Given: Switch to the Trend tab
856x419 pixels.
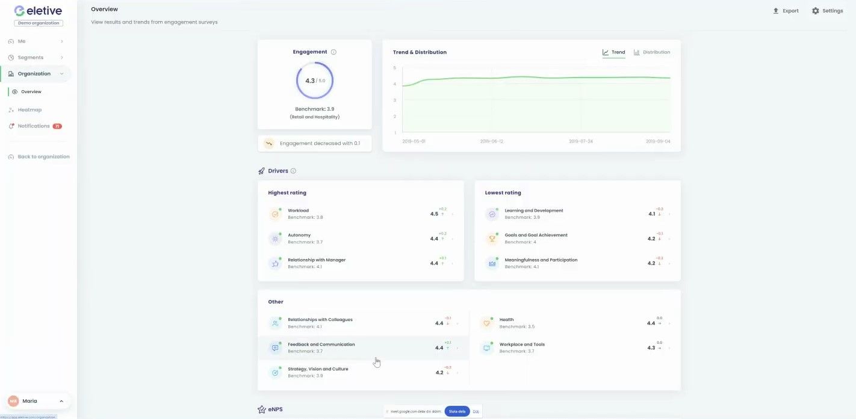Looking at the screenshot, I should pos(613,52).
